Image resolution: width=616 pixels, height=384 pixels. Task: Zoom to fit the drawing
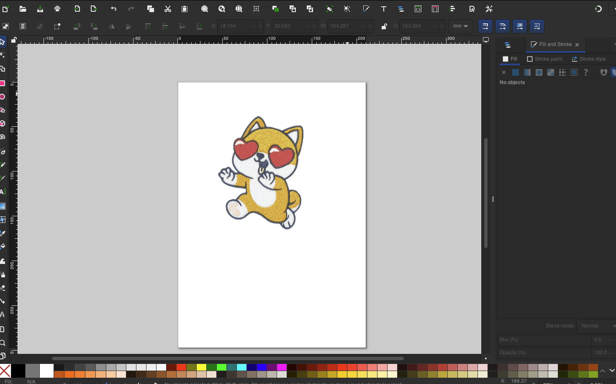pyautogui.click(x=222, y=9)
